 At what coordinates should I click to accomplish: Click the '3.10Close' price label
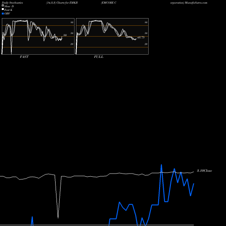(x=204, y=170)
